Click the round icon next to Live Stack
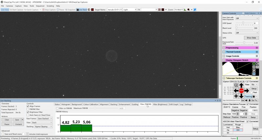262x140 pixels. pos(89,10)
